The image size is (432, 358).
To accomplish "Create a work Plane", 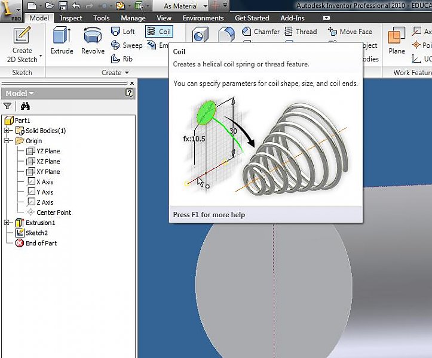I will (397, 41).
